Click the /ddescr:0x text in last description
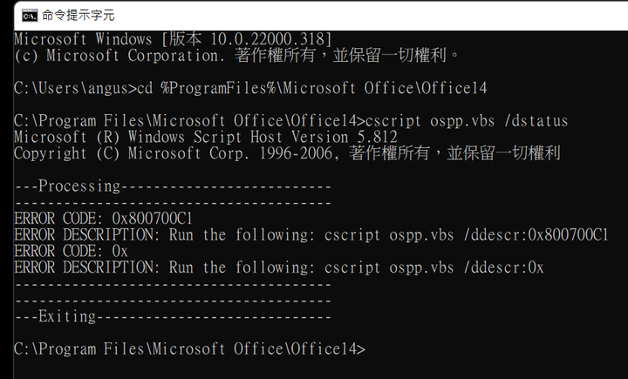628x379 pixels. [503, 267]
